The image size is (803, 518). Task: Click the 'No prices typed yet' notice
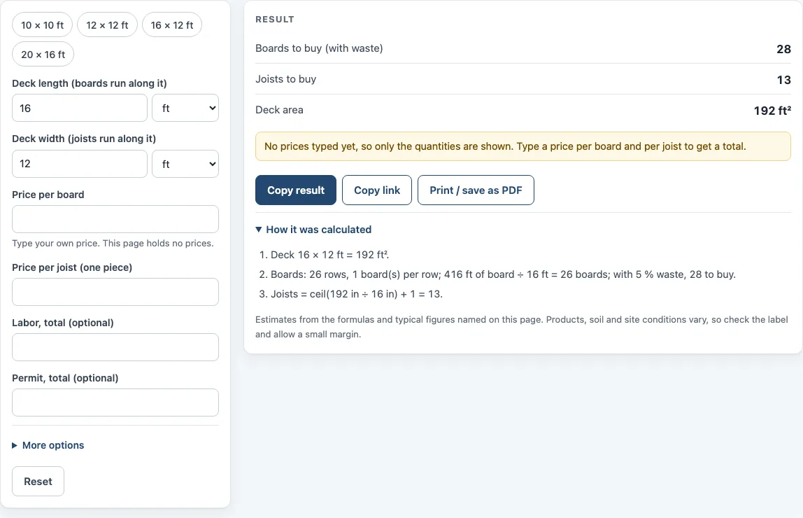coord(523,146)
